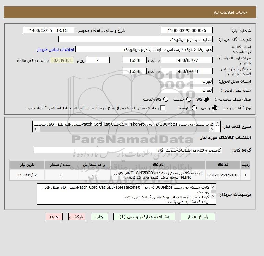Select the متوسط purchase type radio
Image resolution: width=264 pixels, height=256 pixels.
(194, 108)
